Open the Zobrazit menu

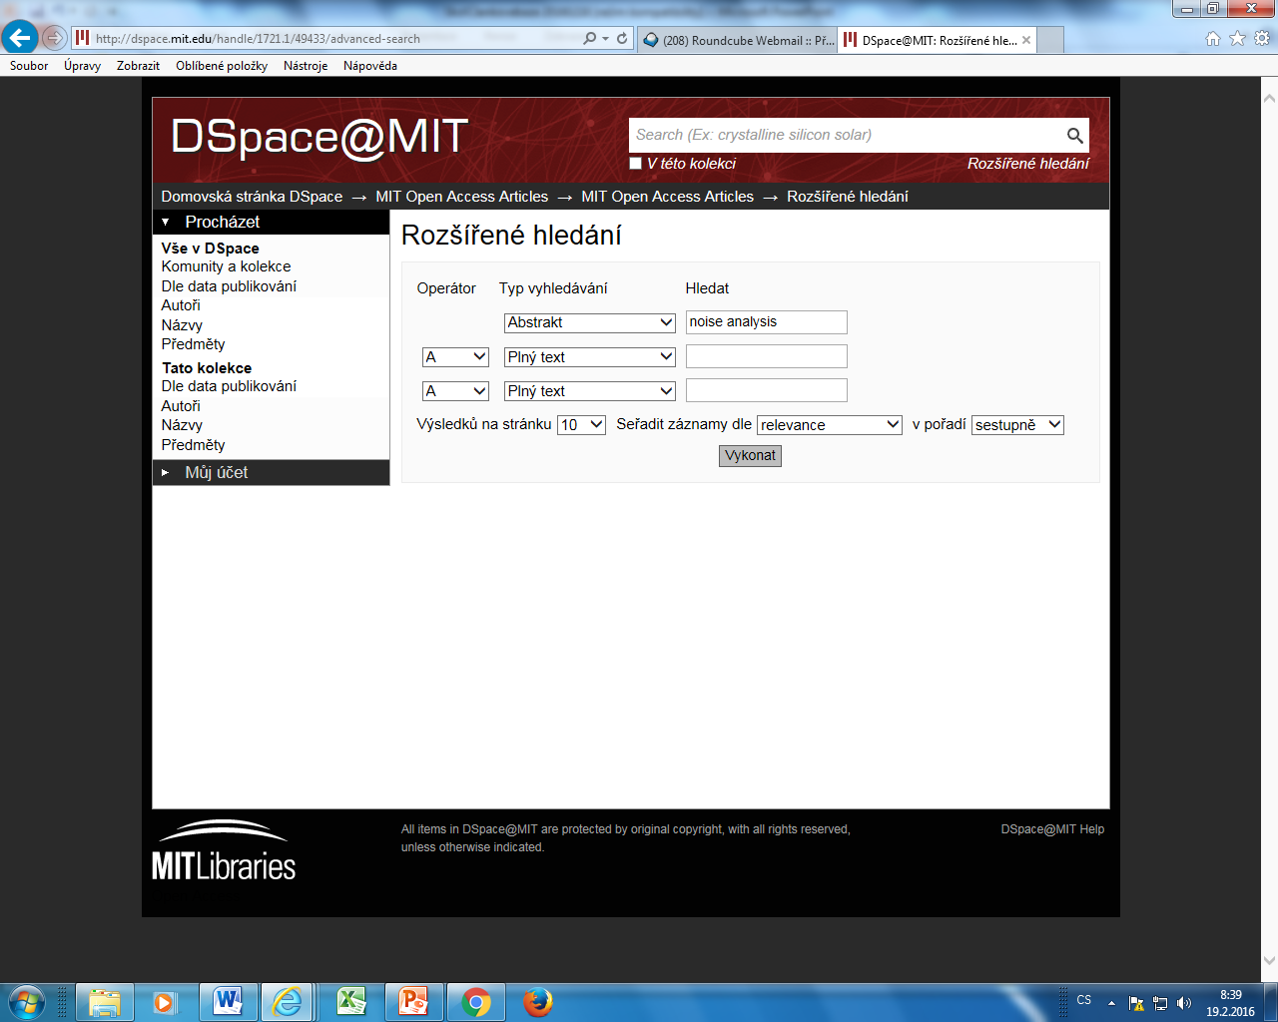click(x=138, y=66)
